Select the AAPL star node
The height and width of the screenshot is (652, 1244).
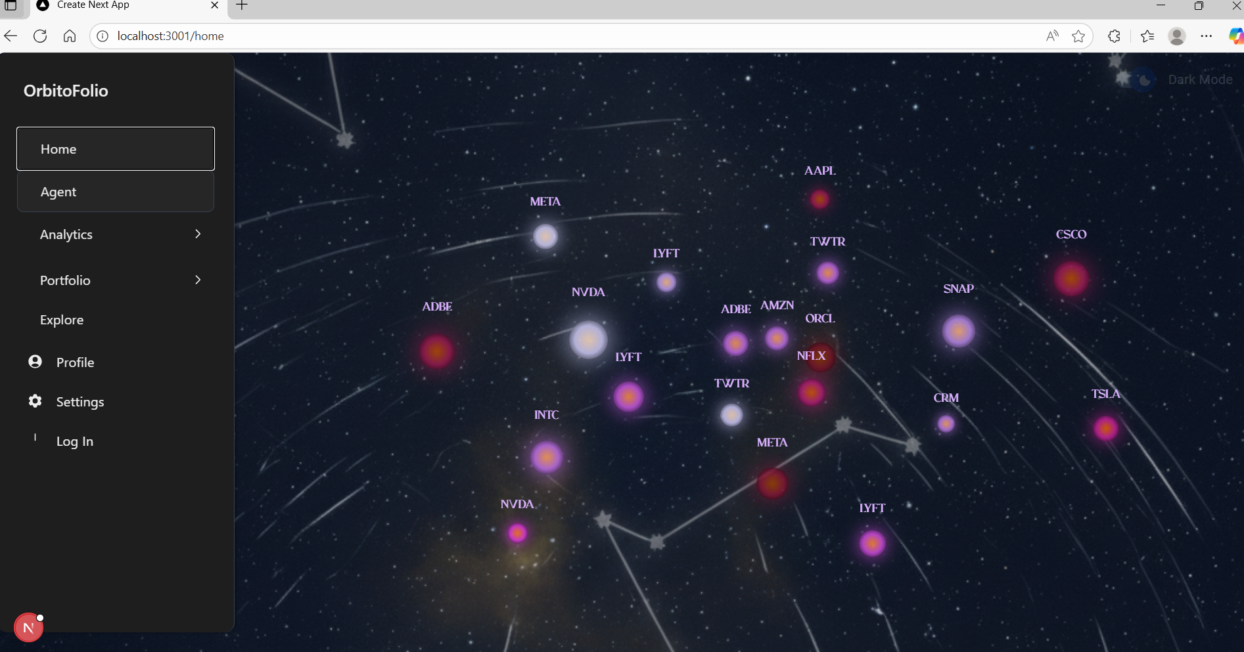pyautogui.click(x=819, y=199)
